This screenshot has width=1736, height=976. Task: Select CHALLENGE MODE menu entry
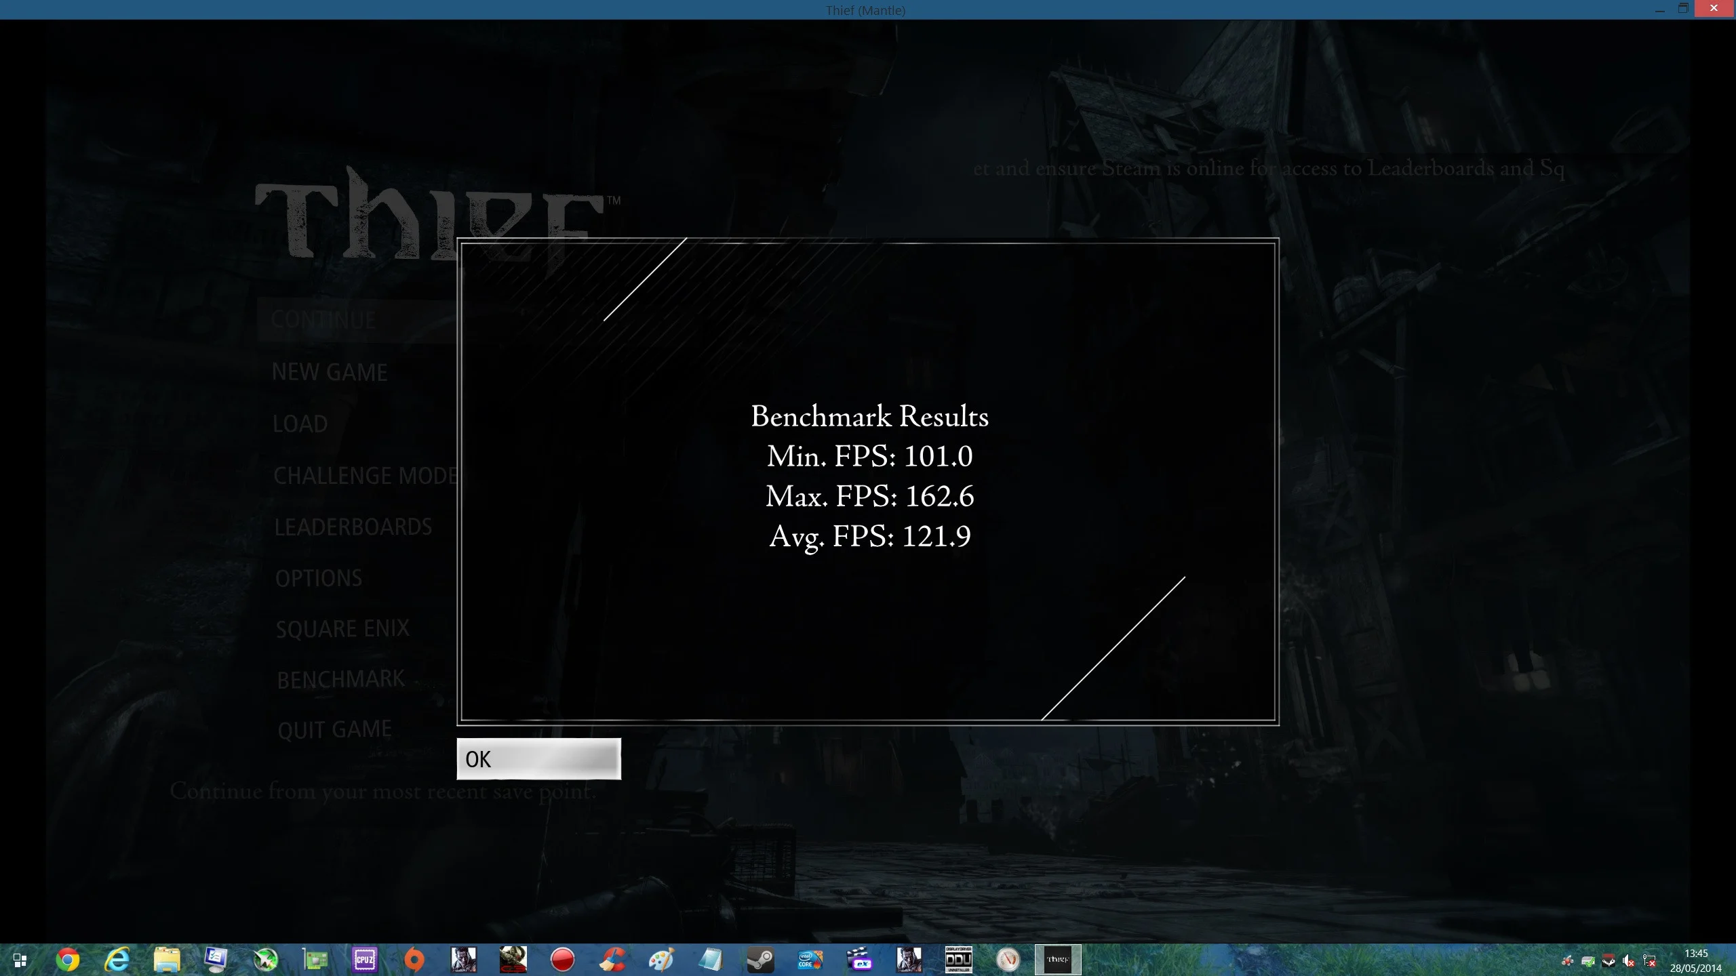[366, 476]
